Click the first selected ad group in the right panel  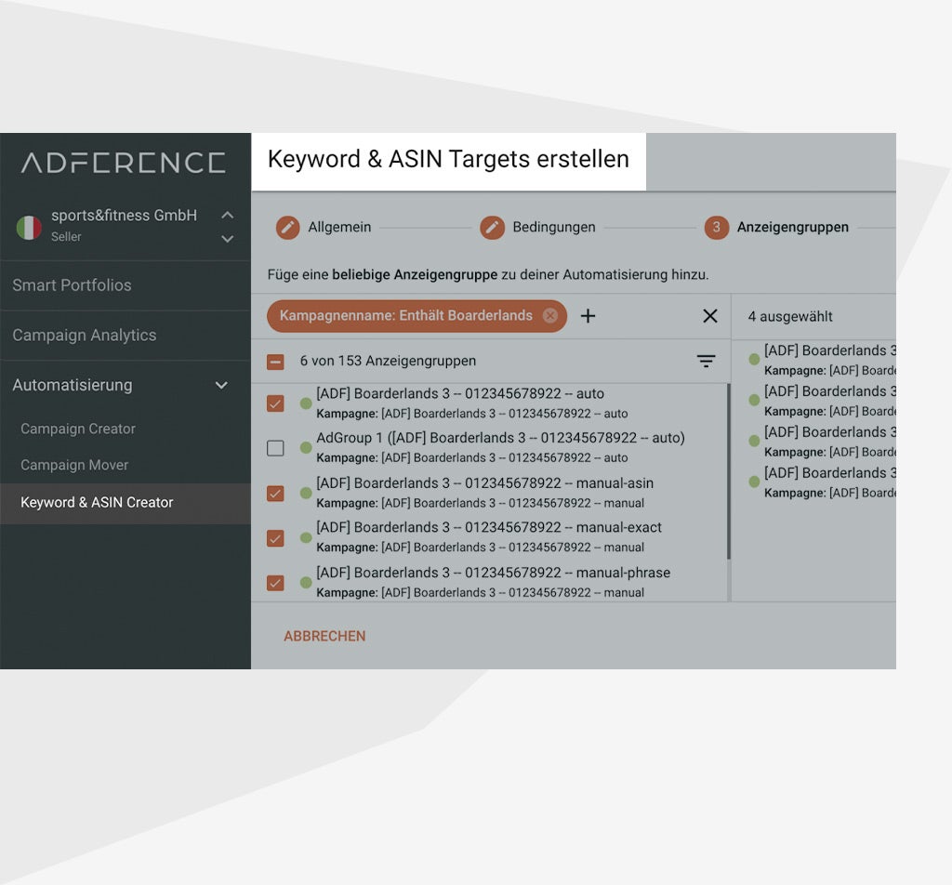pos(822,360)
